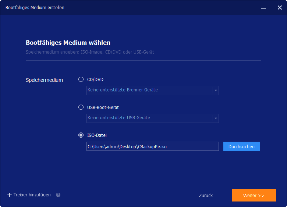The height and width of the screenshot is (207, 287).
Task: Open the question mark help icon
Action: tap(58, 195)
